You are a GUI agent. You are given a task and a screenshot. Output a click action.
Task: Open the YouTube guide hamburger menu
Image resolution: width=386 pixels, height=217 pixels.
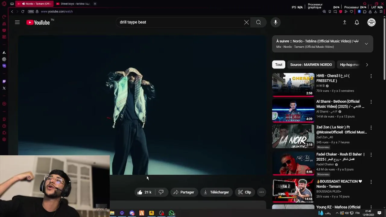point(17,22)
